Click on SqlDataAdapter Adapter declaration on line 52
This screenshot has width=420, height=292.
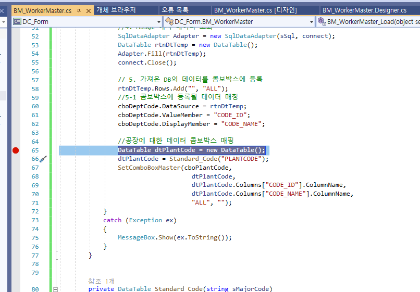pos(226,36)
